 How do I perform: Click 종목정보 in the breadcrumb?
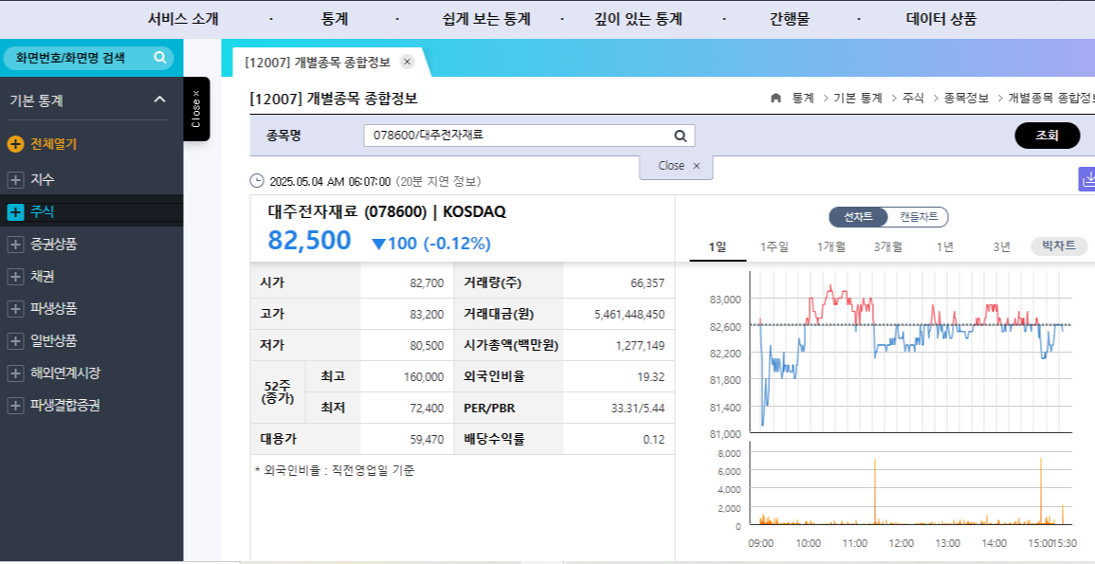click(x=966, y=99)
